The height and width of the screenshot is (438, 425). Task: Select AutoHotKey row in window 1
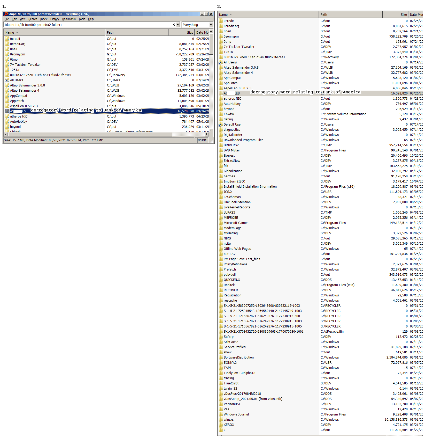[x=106, y=121]
